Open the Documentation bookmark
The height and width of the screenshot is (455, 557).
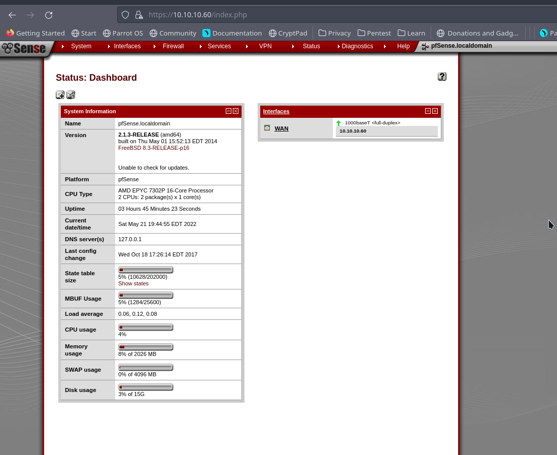[x=232, y=33]
